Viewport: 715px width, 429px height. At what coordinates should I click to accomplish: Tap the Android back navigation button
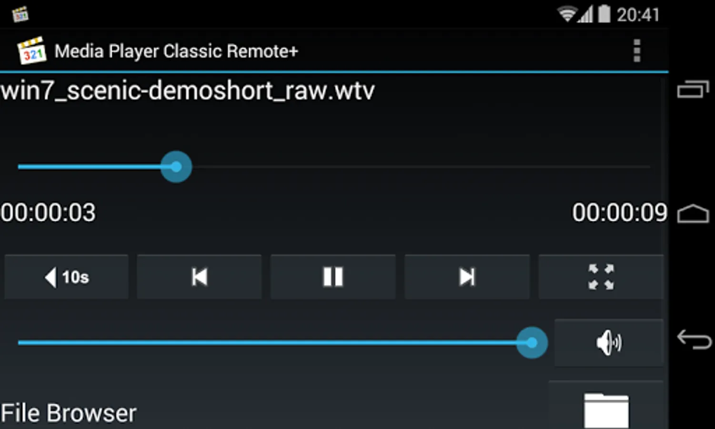pos(694,339)
